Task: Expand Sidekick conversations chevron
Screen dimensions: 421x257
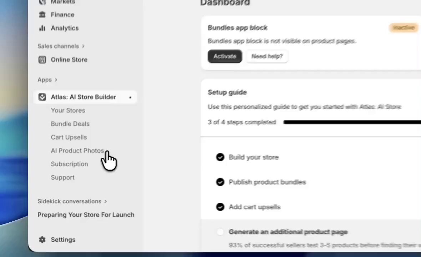Action: [x=106, y=201]
